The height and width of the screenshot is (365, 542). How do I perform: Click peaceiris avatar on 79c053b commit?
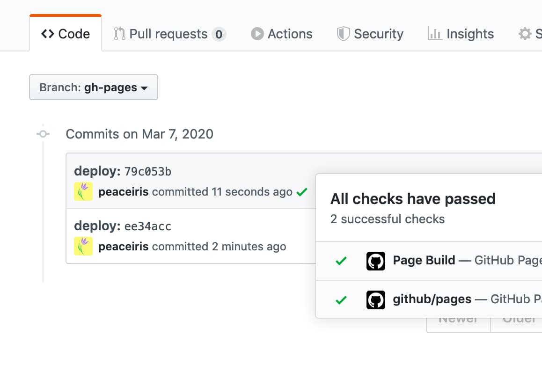(x=83, y=191)
